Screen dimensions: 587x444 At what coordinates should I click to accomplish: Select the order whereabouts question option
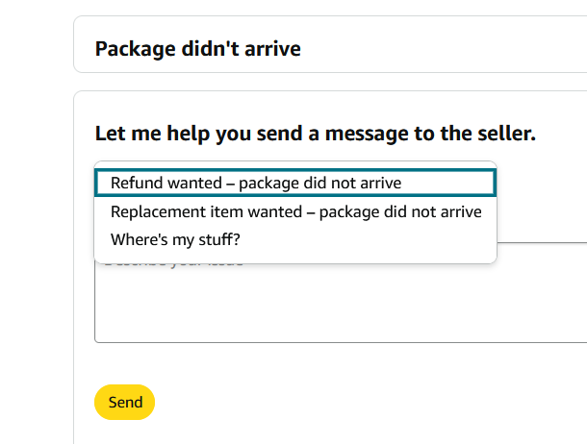(175, 239)
